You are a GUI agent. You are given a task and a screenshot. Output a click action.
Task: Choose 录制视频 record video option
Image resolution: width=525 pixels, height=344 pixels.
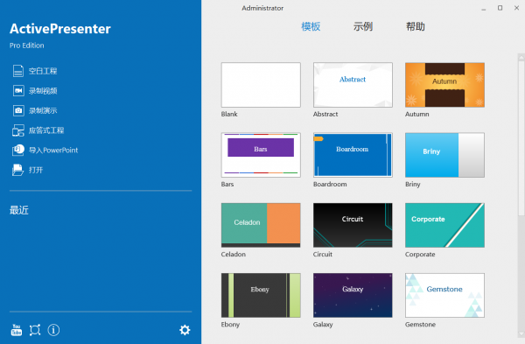point(43,91)
